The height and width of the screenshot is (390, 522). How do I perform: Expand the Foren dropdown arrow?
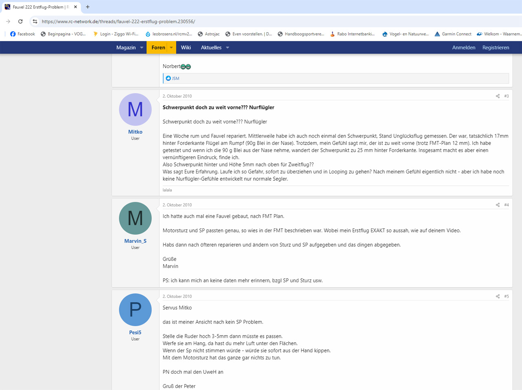coord(171,48)
